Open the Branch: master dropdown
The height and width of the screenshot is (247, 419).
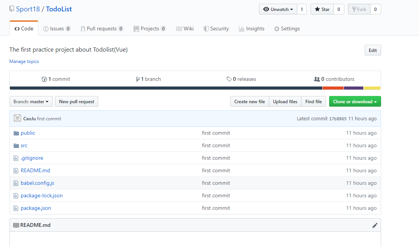click(31, 102)
